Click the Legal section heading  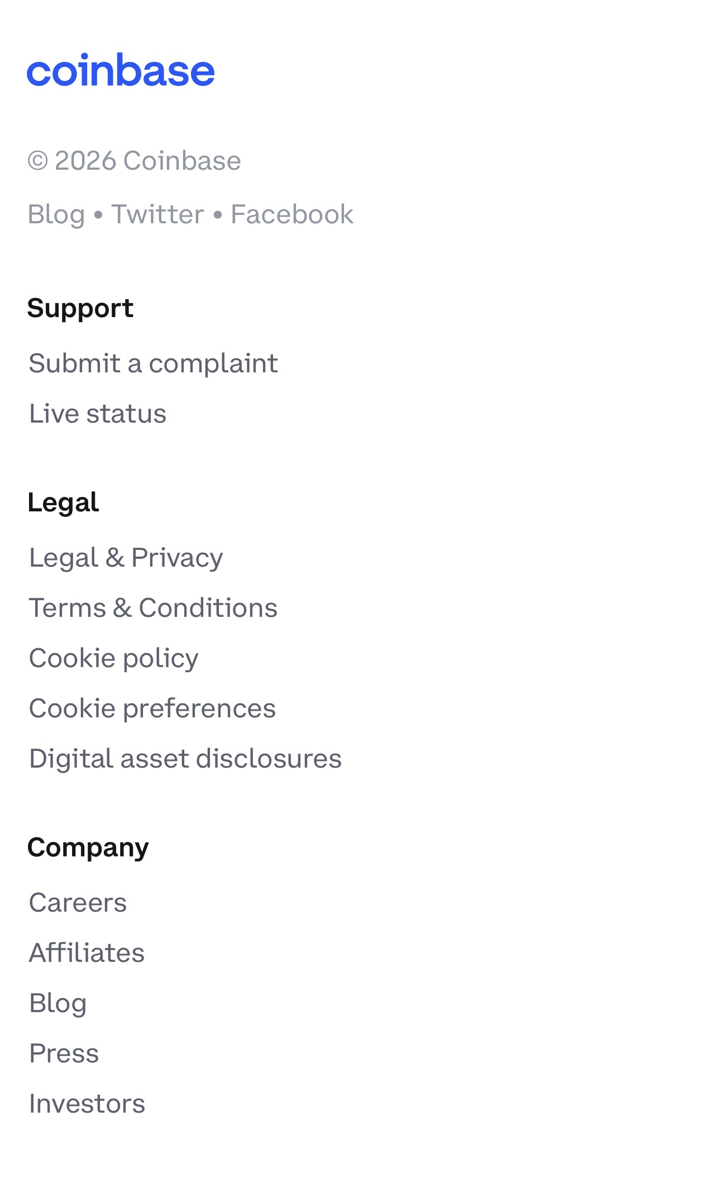click(63, 502)
